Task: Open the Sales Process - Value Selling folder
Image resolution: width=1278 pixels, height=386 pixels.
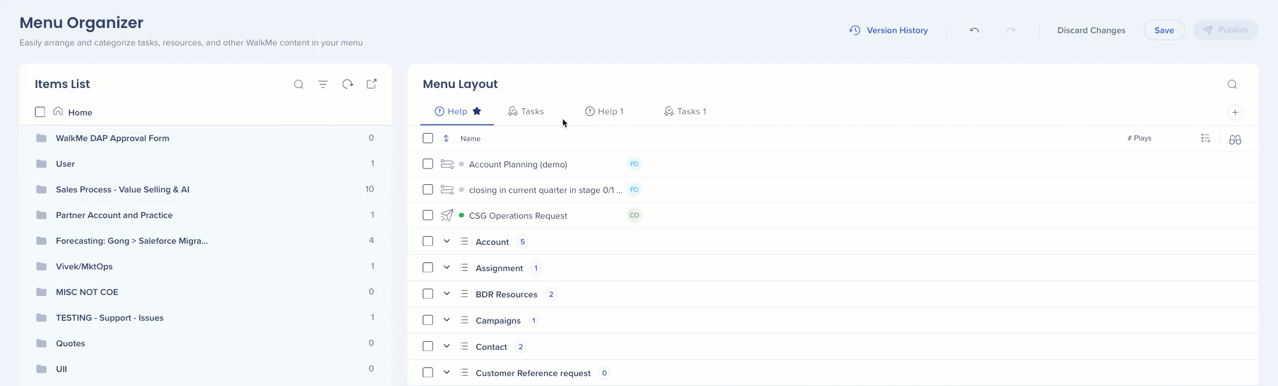Action: point(122,190)
